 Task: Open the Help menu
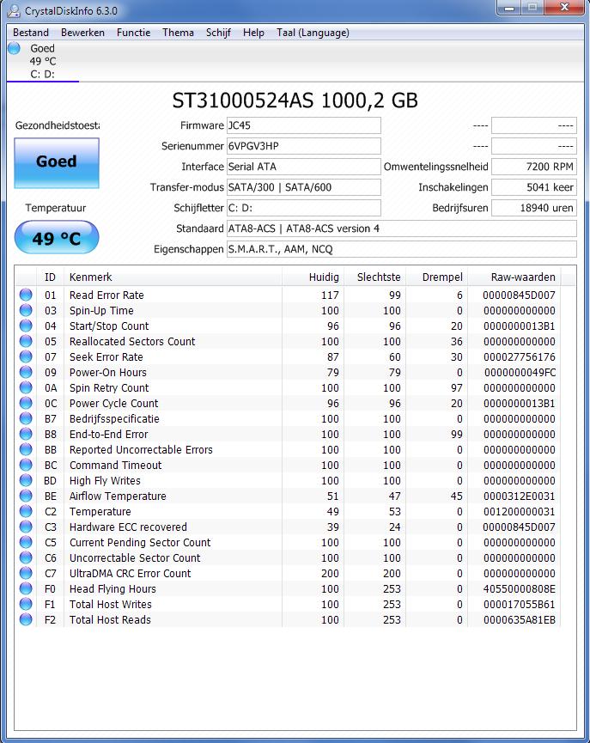click(x=253, y=33)
